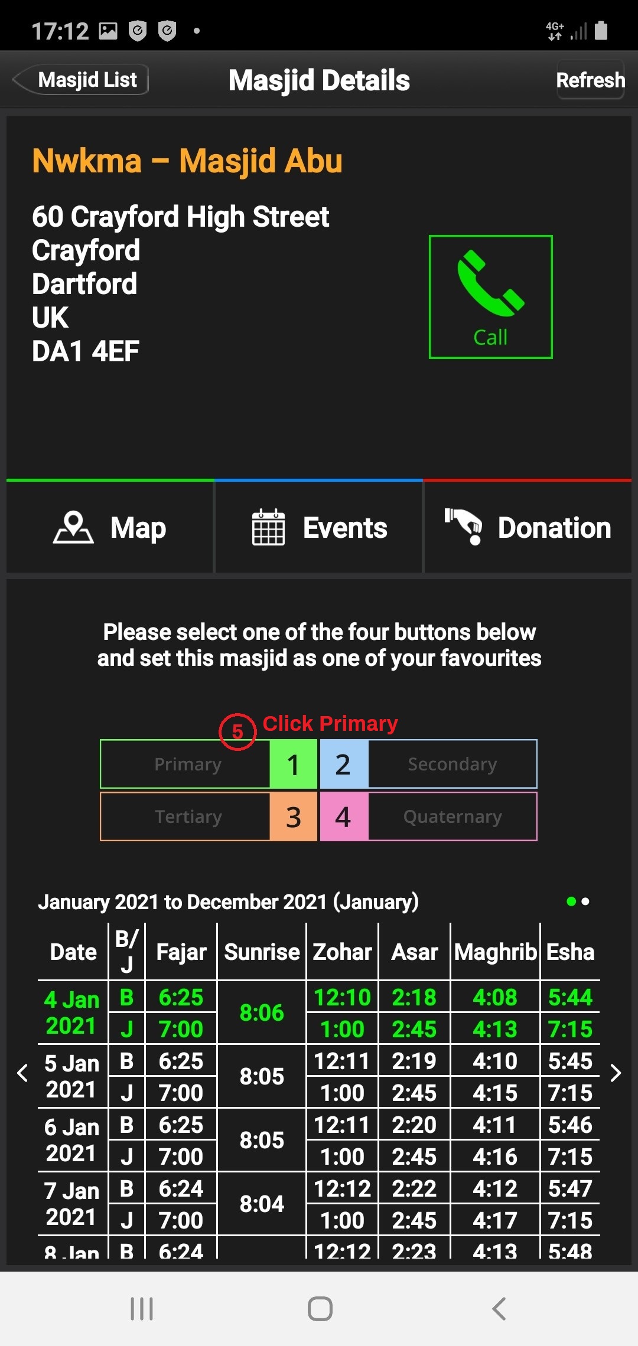Set masjid as Tertiary favourite

pyautogui.click(x=187, y=816)
